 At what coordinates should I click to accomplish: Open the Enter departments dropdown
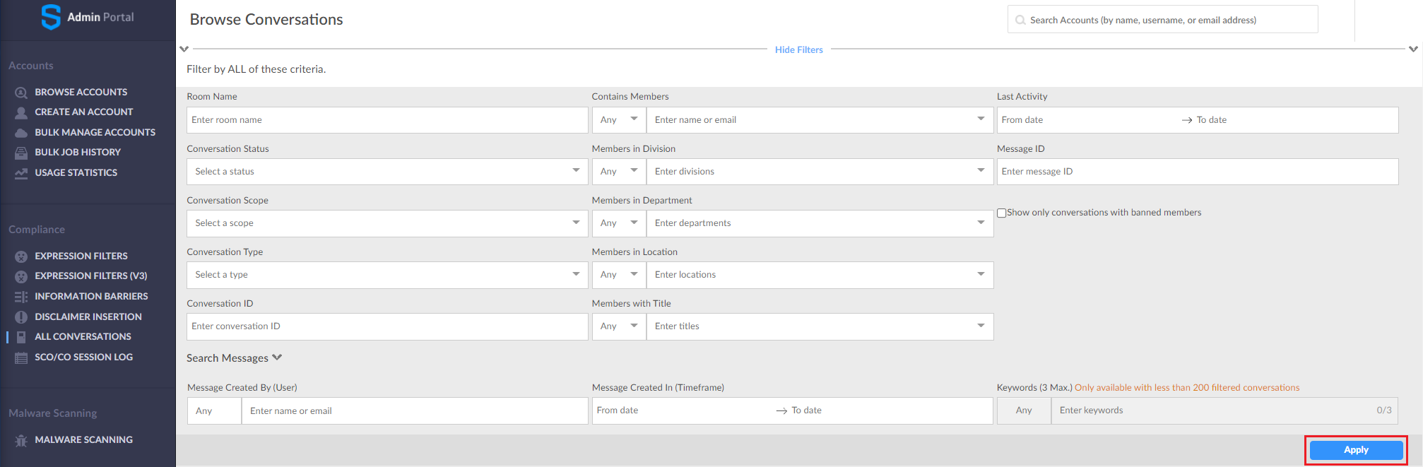pyautogui.click(x=820, y=223)
